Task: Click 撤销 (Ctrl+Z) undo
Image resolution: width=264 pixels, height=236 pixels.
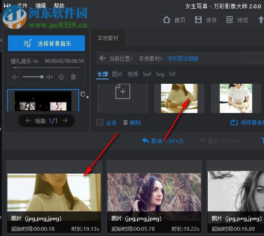Action: [162, 141]
